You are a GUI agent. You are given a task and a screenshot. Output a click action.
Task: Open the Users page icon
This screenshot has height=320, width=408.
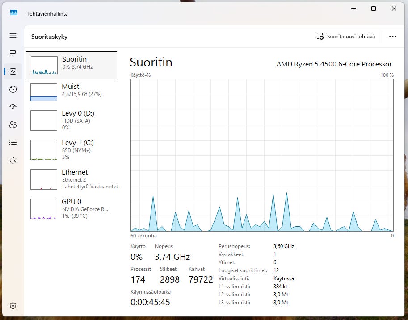click(x=13, y=125)
